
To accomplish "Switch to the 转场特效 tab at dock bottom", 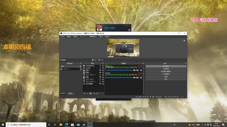I will pyautogui.click(x=63, y=93).
